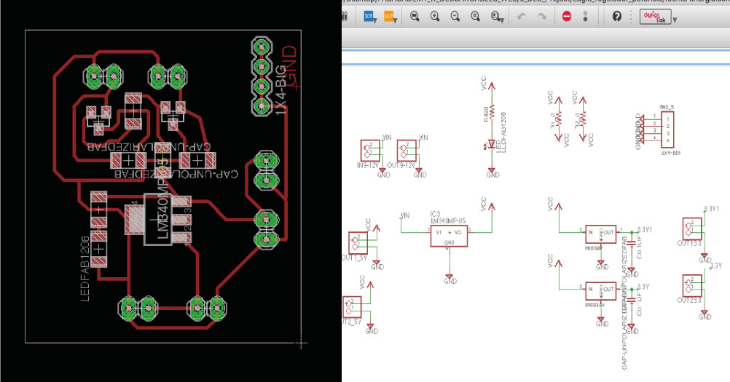The height and width of the screenshot is (382, 730).
Task: Expand the designlink dropdown arrow
Action: click(675, 20)
